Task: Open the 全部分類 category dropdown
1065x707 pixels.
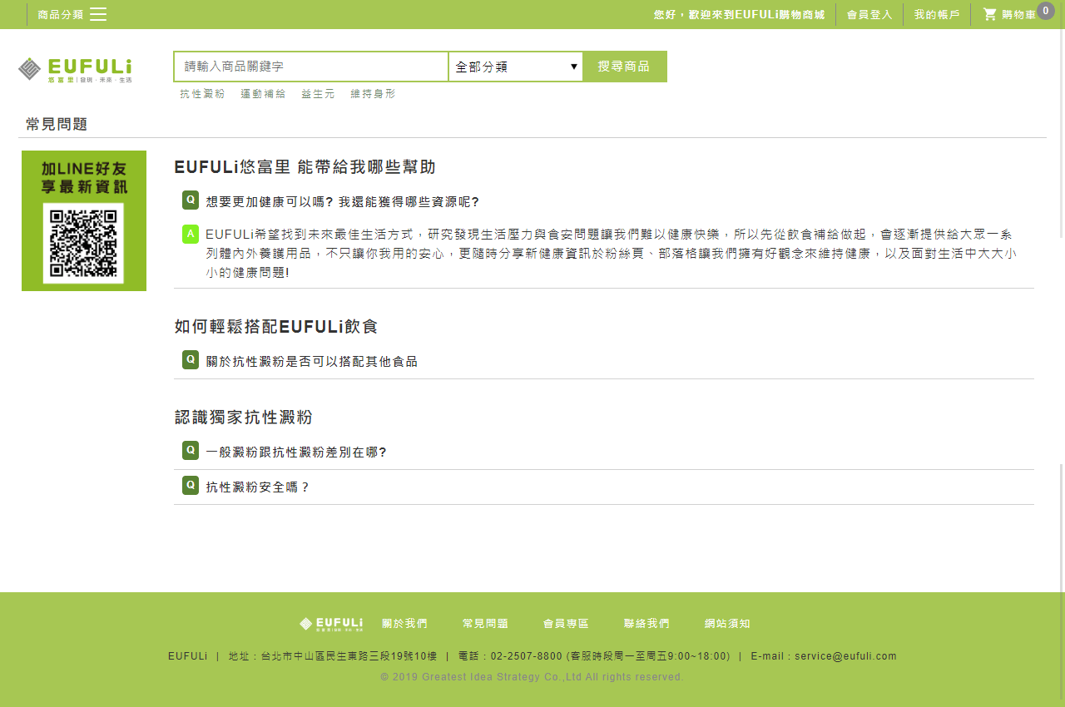Action: [x=516, y=67]
